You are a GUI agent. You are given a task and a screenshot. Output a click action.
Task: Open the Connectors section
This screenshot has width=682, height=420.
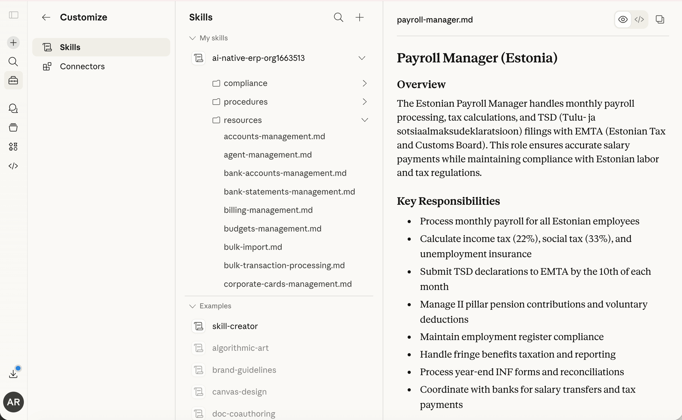(82, 66)
